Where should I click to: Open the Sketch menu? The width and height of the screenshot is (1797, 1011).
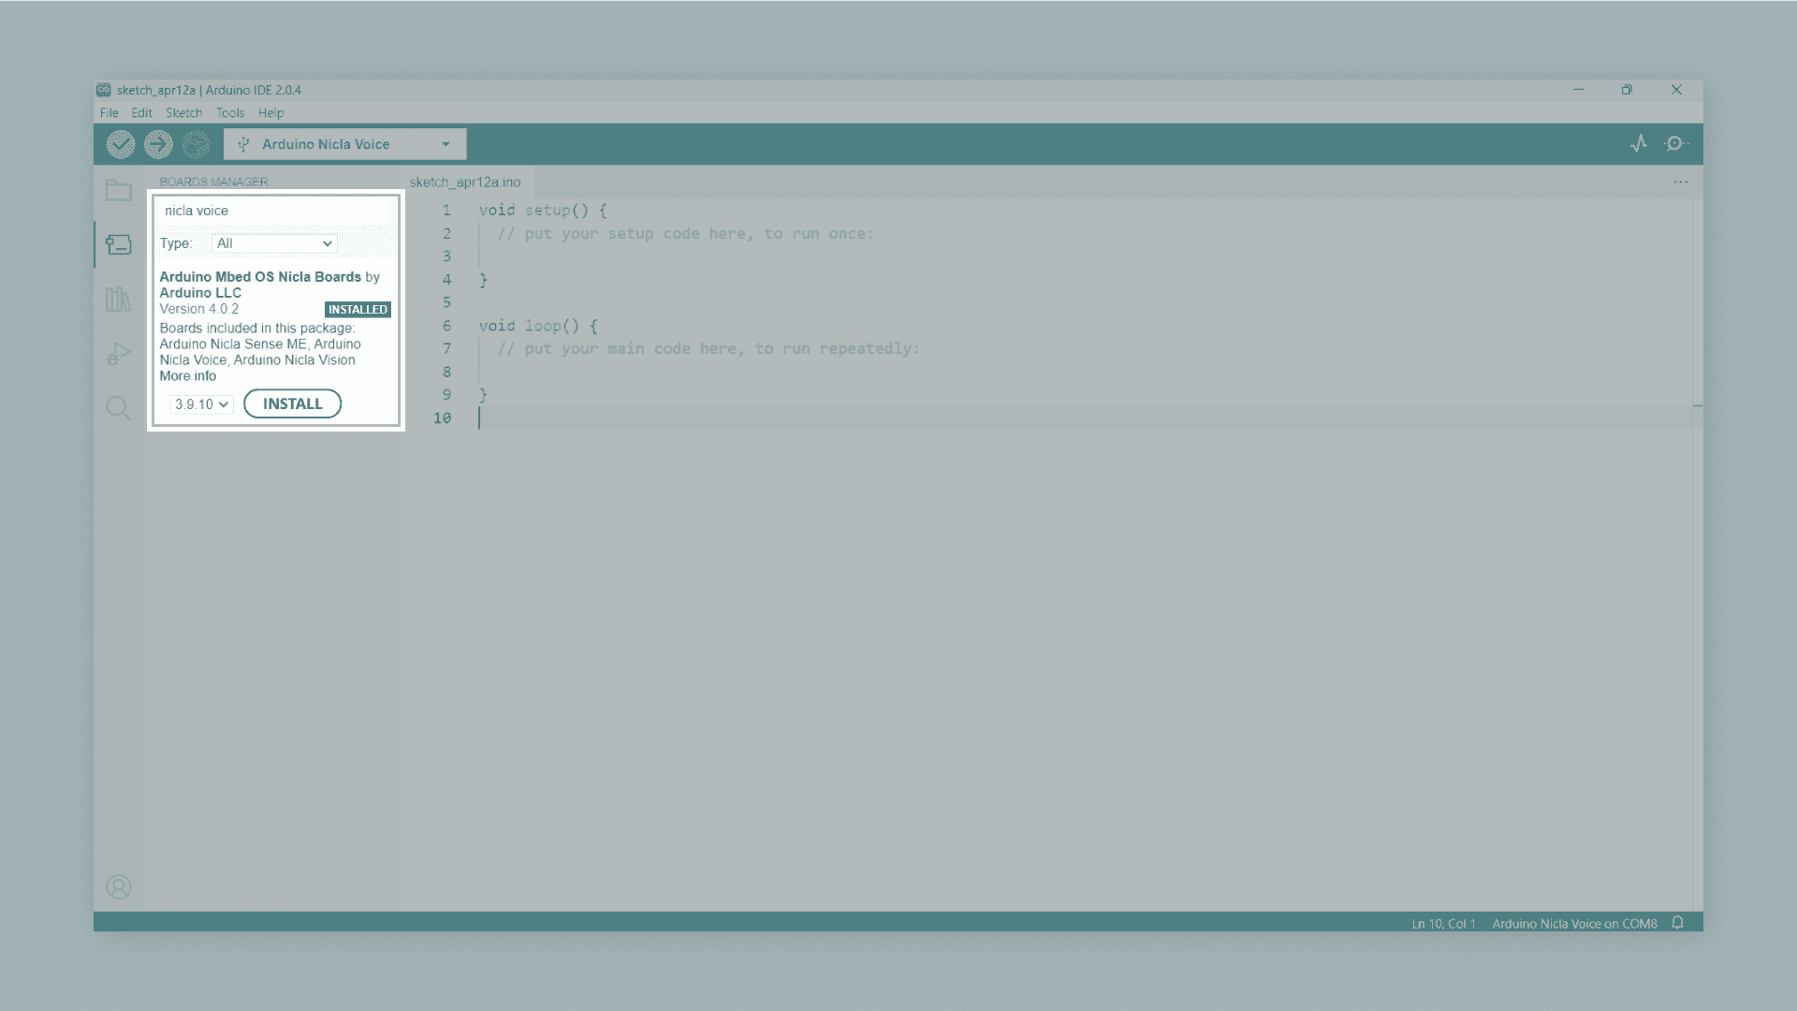(x=183, y=113)
